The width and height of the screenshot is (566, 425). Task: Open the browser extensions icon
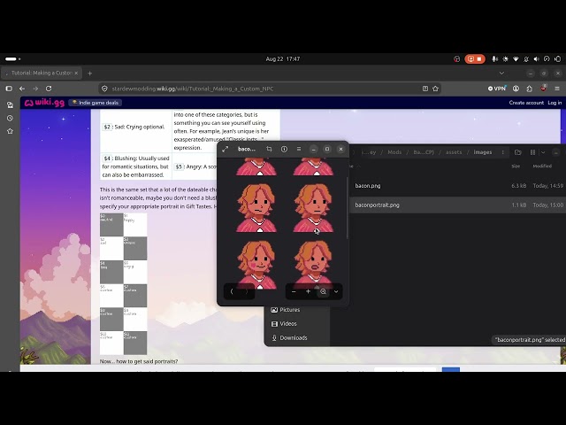coord(530,89)
